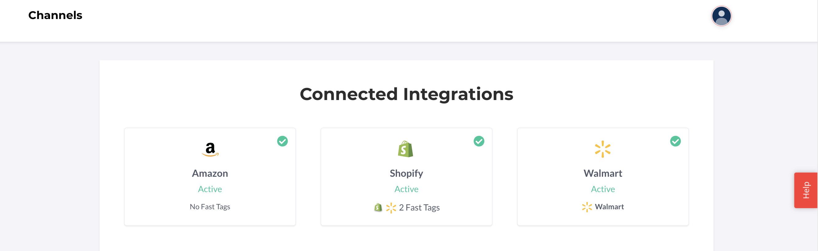Select the Amazon integration name
The width and height of the screenshot is (818, 251).
(x=210, y=173)
